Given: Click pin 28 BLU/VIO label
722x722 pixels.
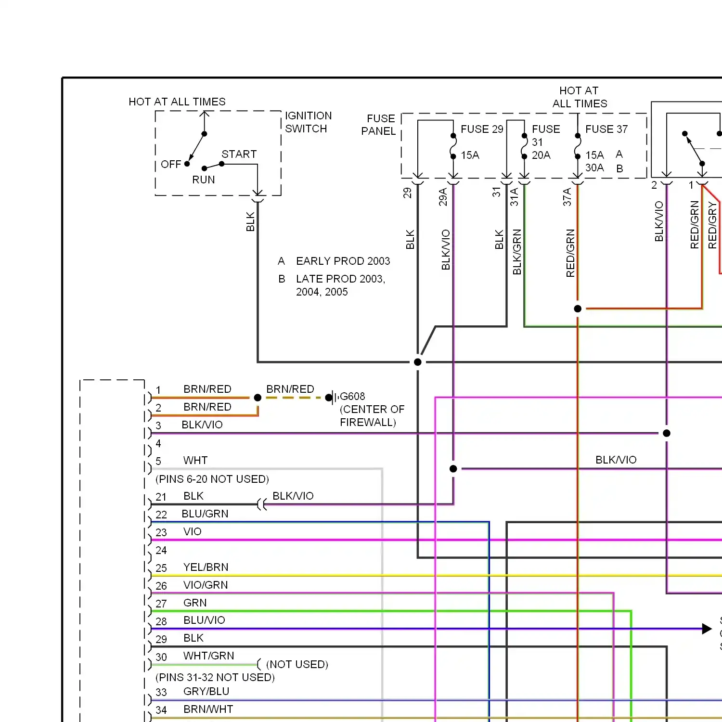Looking at the screenshot, I should tap(204, 620).
